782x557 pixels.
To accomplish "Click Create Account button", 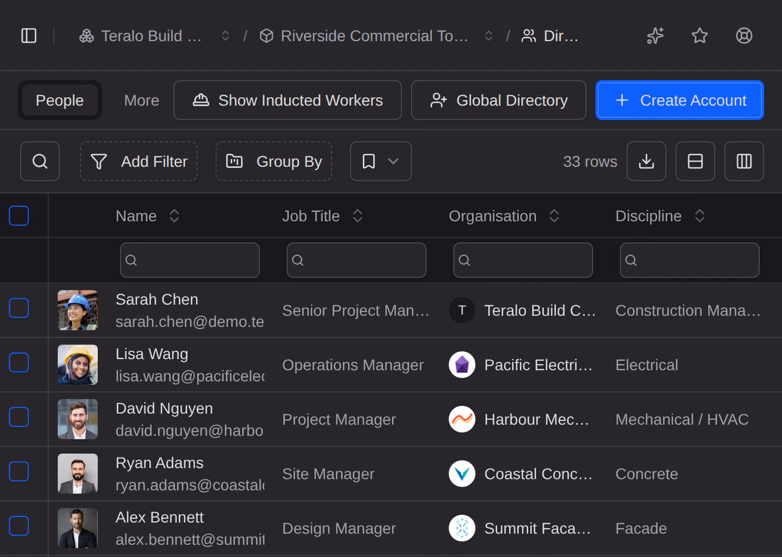I will tap(679, 100).
